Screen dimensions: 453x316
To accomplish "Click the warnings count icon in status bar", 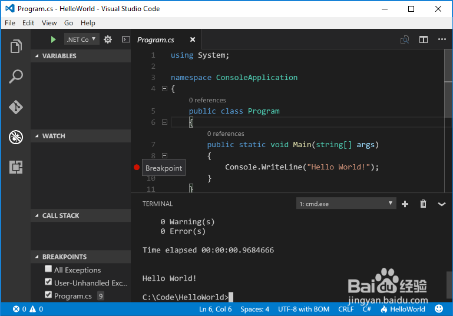I will (x=33, y=309).
